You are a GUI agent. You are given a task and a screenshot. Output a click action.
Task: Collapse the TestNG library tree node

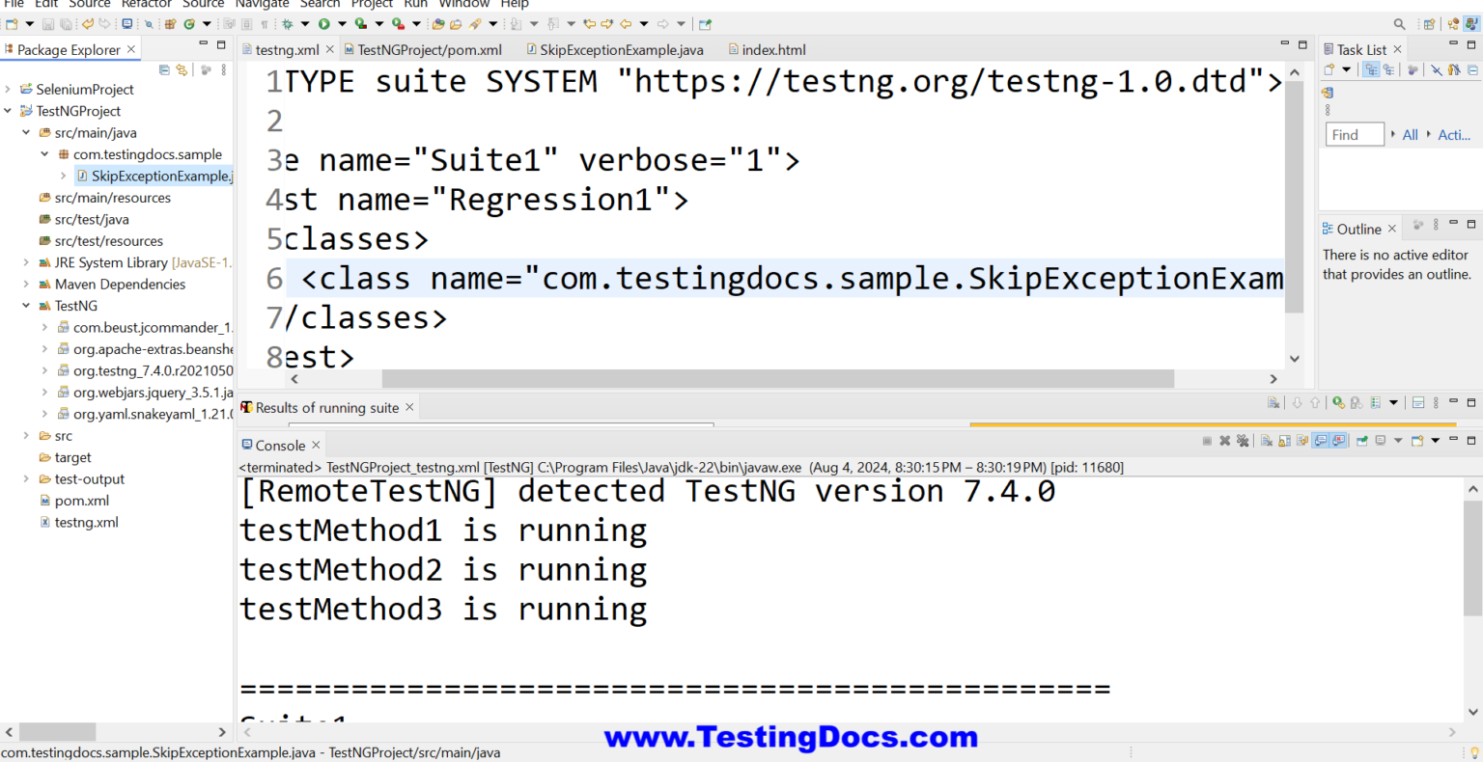click(26, 306)
